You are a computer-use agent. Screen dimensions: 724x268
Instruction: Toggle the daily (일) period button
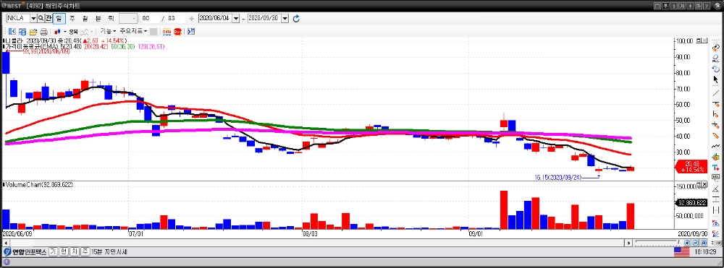click(x=59, y=18)
